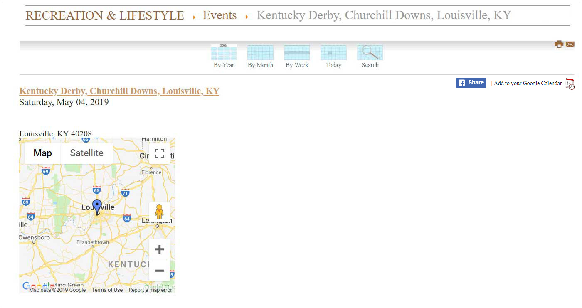Screen dimensions: 582x308
Task: Toggle the map to fullscreen view
Action: click(160, 153)
